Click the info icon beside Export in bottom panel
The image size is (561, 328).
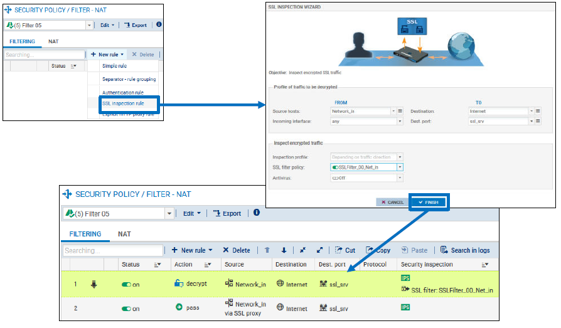point(256,213)
